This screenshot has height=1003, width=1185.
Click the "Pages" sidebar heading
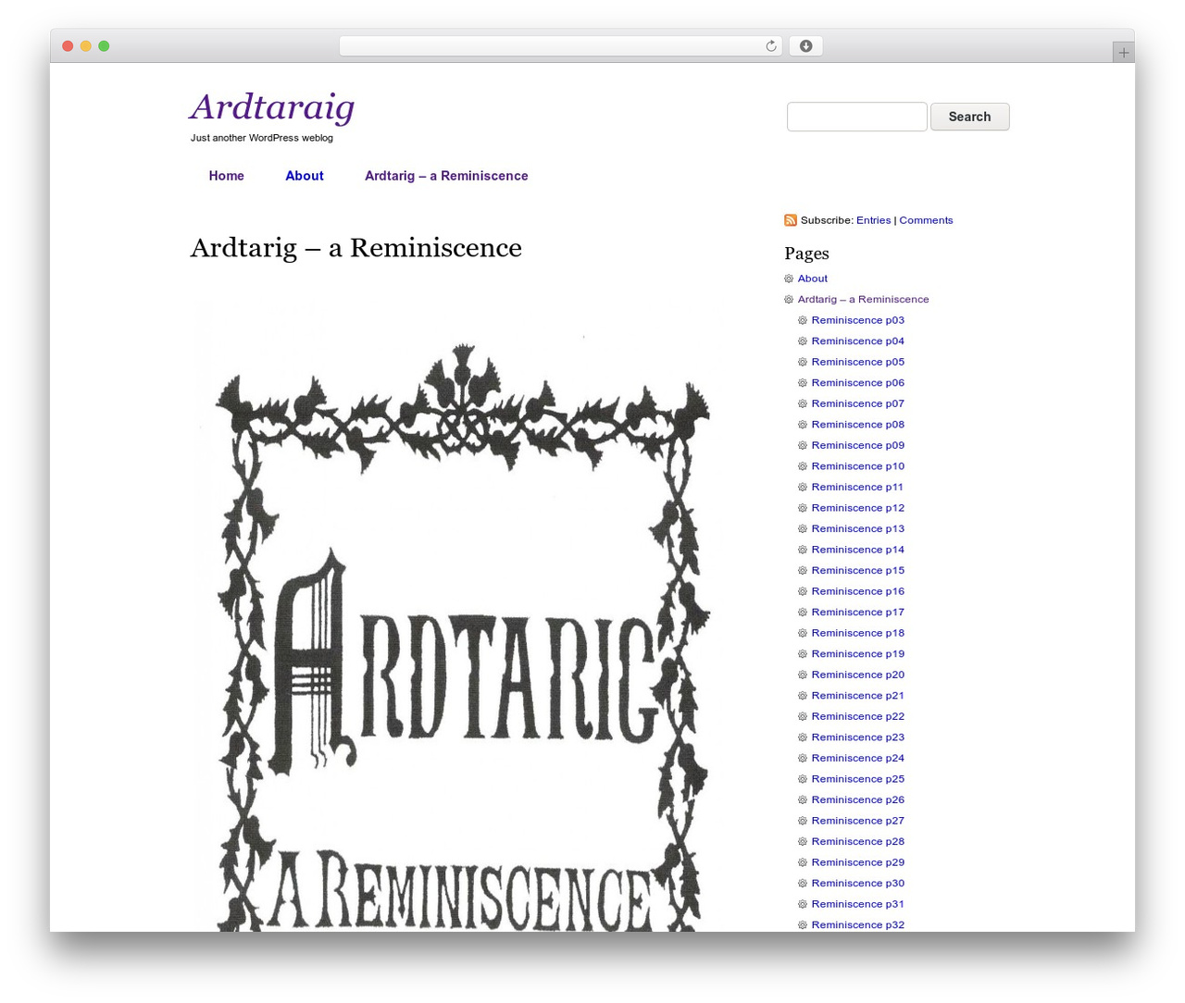806,254
